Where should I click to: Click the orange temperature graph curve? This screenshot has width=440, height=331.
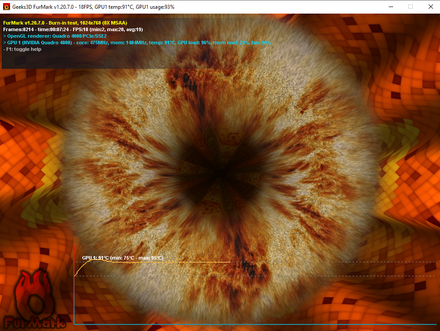point(152,263)
